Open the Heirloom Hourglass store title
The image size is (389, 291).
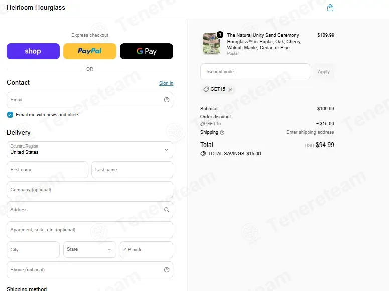pyautogui.click(x=36, y=8)
